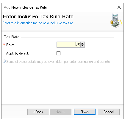Complete the wizard with the Finish button
This screenshot has width=125, height=120.
(x=85, y=112)
